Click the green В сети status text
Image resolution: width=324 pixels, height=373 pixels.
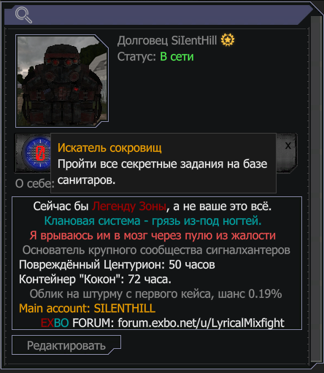(x=177, y=57)
